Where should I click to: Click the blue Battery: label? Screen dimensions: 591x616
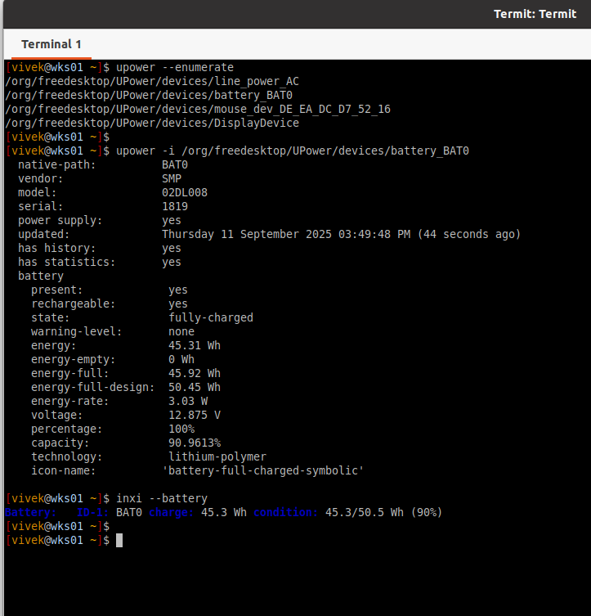[30, 512]
